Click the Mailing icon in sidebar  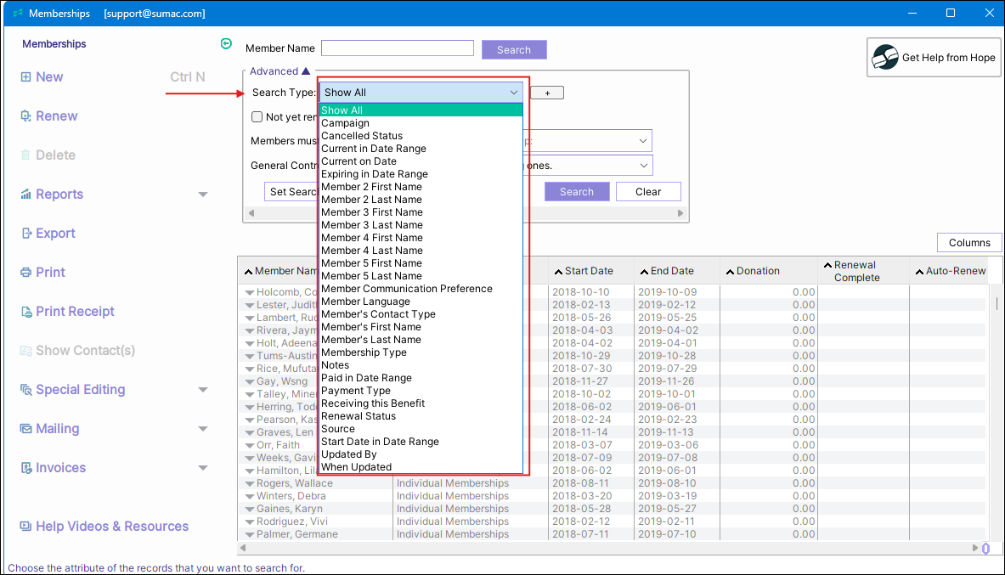click(25, 429)
